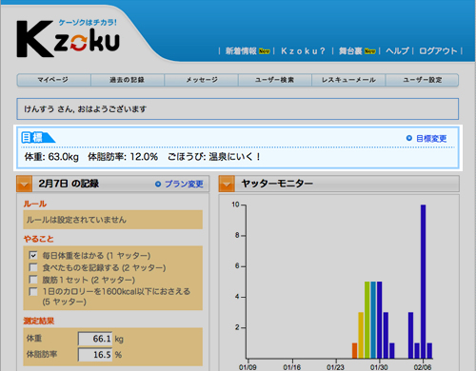The width and height of the screenshot is (476, 371).
Task: Click the 目標 heading icon
Action: point(38,137)
